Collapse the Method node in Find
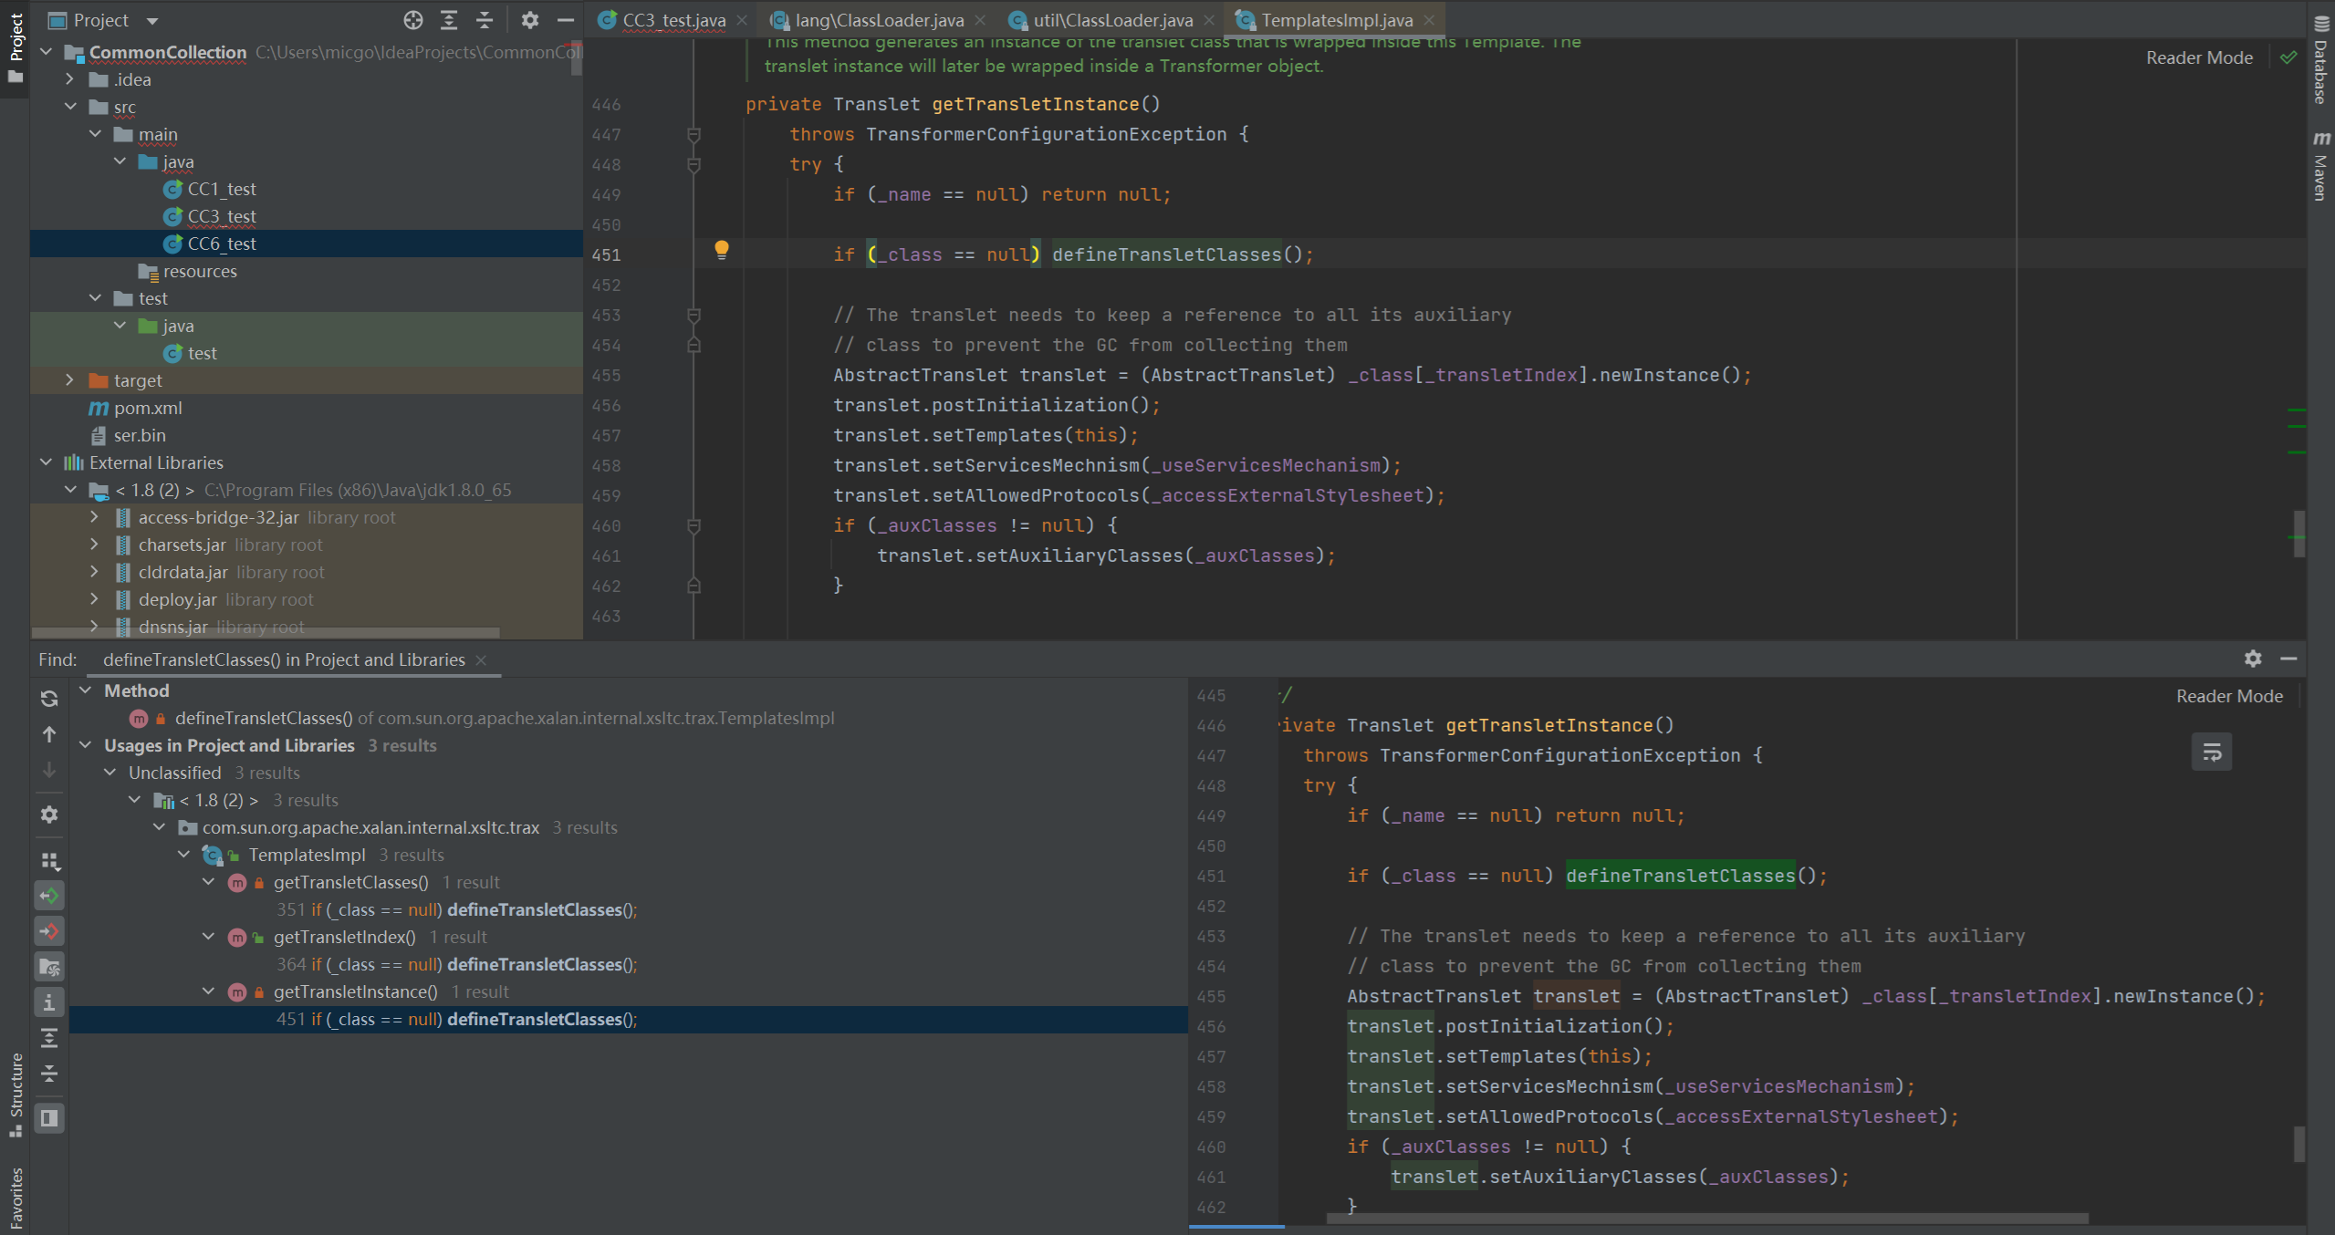2335x1235 pixels. [x=86, y=690]
